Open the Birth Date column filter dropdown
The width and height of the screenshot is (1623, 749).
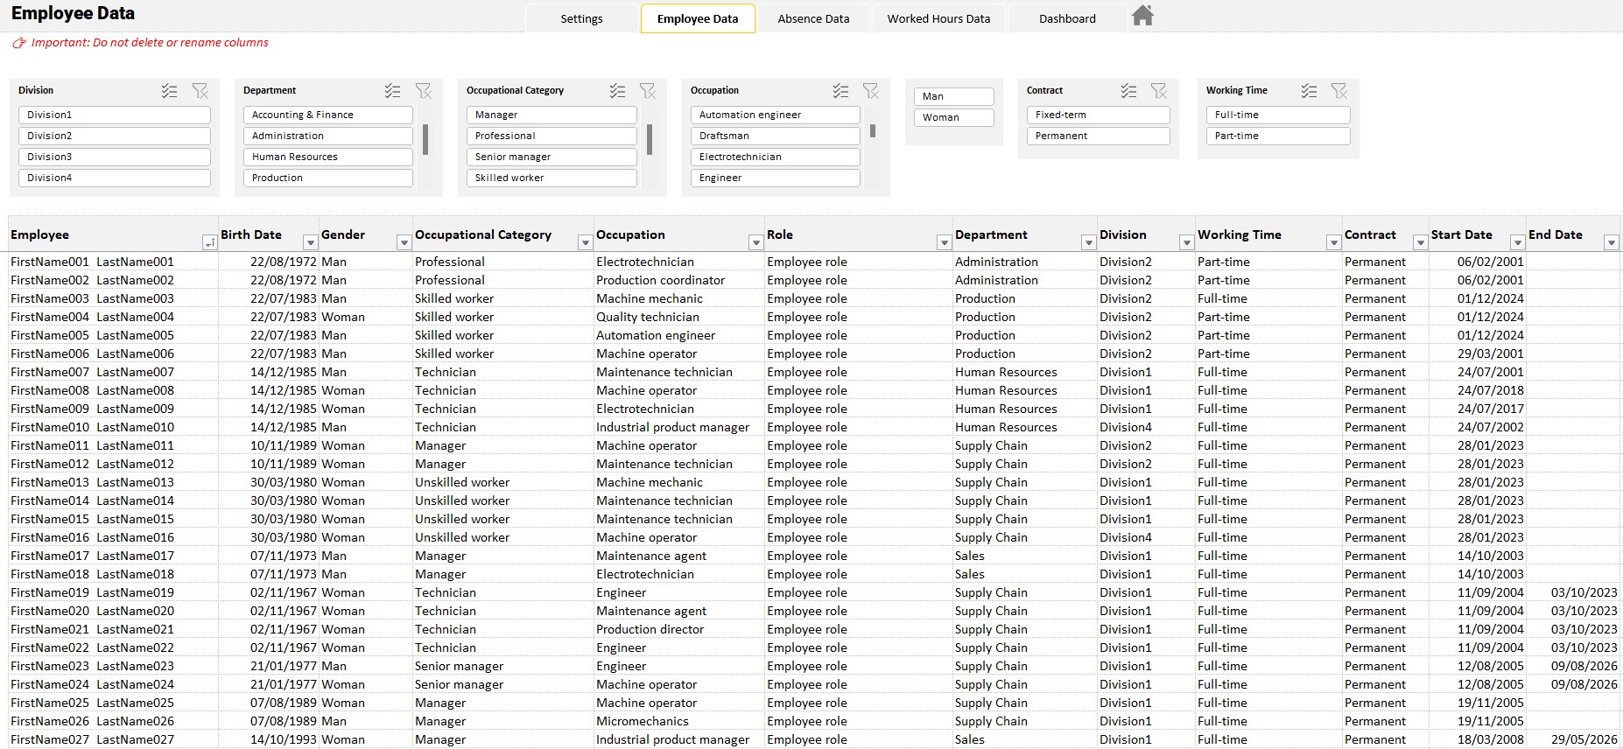(x=310, y=242)
